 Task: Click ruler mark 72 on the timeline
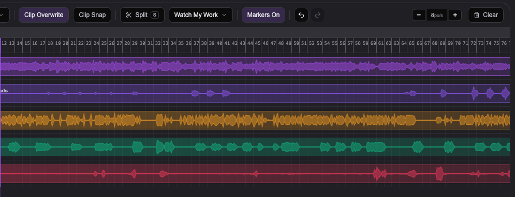point(473,43)
